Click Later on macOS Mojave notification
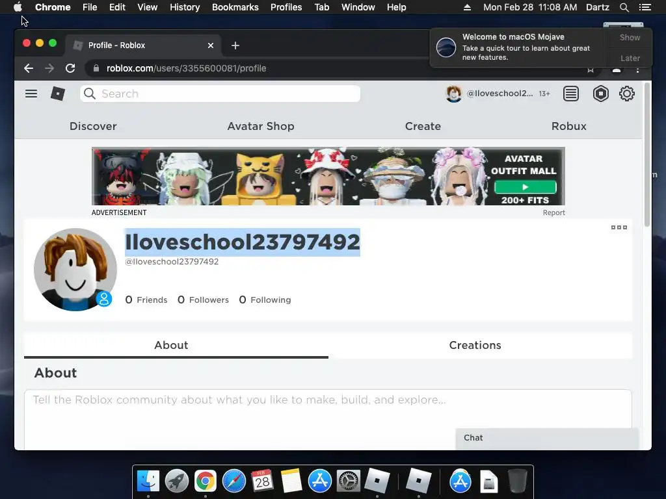This screenshot has width=666, height=499. [630, 58]
